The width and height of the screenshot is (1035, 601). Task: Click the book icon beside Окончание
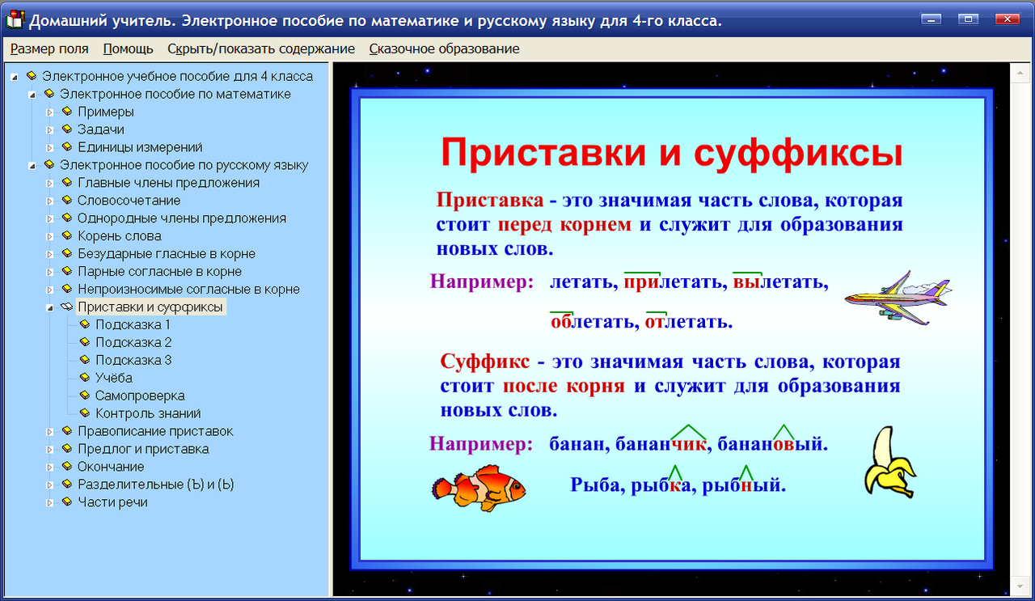pos(66,467)
